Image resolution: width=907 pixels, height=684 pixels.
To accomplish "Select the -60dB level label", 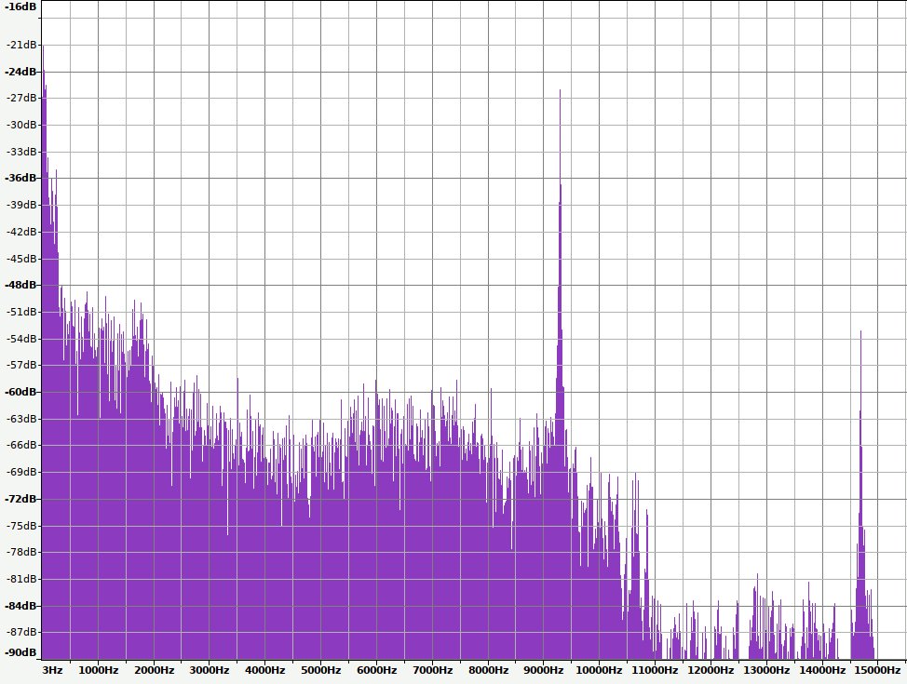I will click(x=20, y=392).
